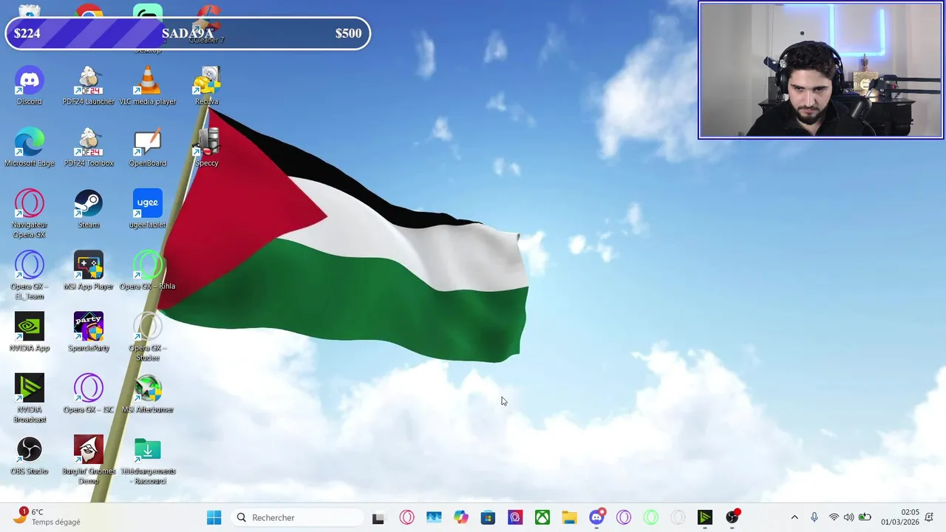Viewport: 946px width, 532px height.
Task: Click the Rechercher taskbar search box
Action: click(296, 517)
